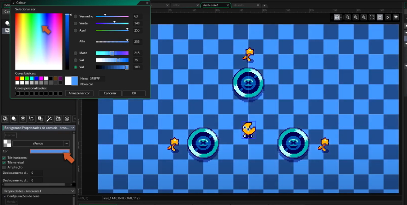Zoom in the room view
Viewport: 407px width, 205px height.
click(364, 17)
